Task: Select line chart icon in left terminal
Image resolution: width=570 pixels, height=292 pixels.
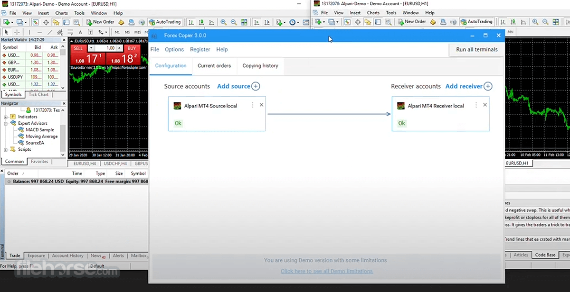Action: coord(212,22)
